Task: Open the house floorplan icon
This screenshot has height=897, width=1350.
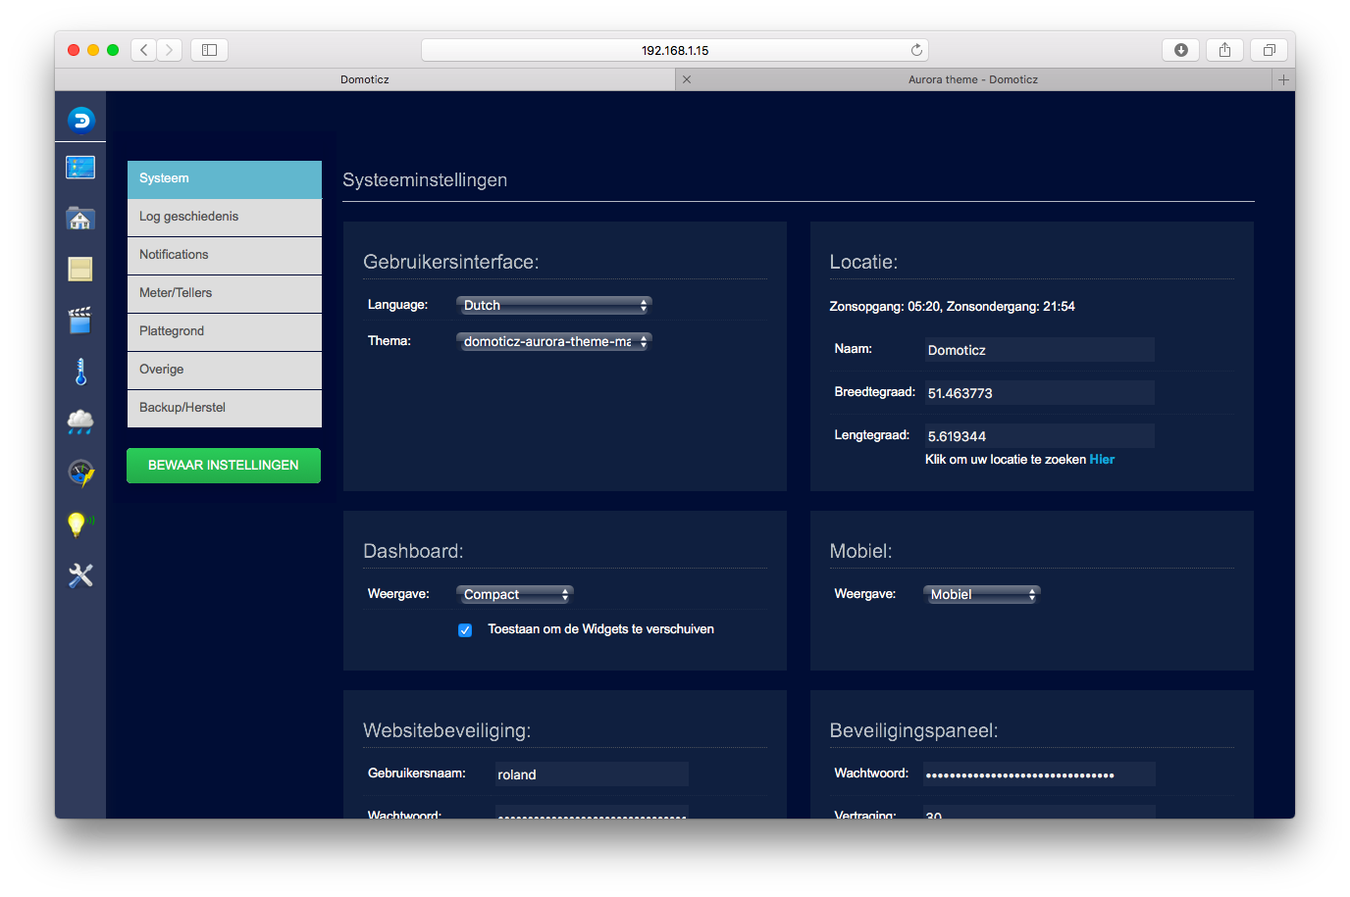Action: pyautogui.click(x=80, y=219)
